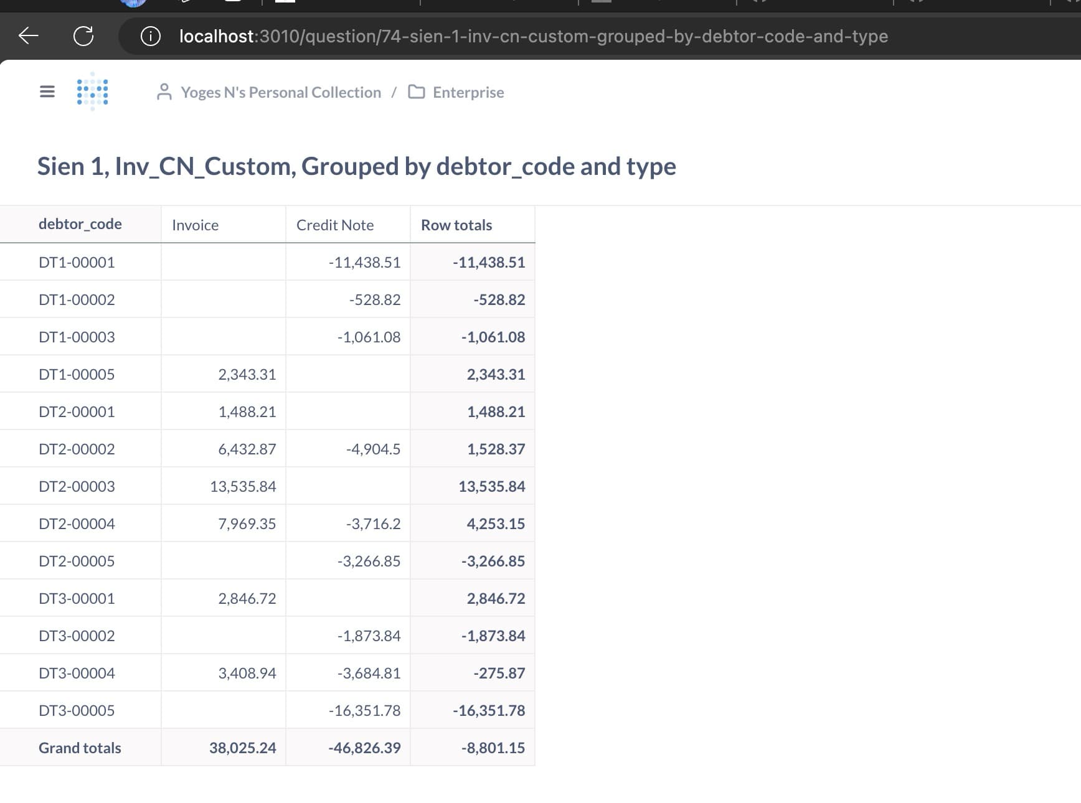Open the Enterprise collection link
1081x803 pixels.
(468, 92)
